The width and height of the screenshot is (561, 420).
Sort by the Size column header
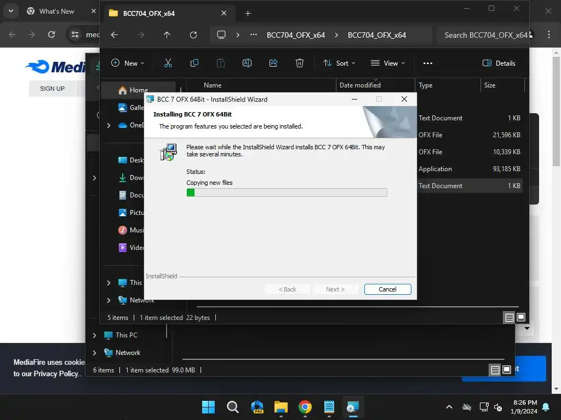click(x=489, y=85)
